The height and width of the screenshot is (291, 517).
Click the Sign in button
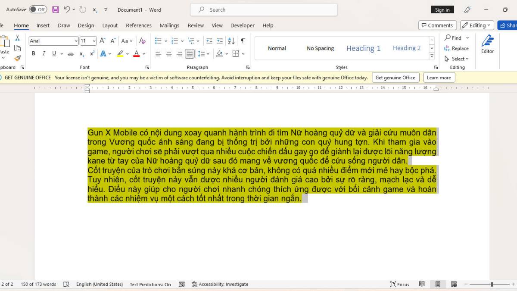coord(442,10)
